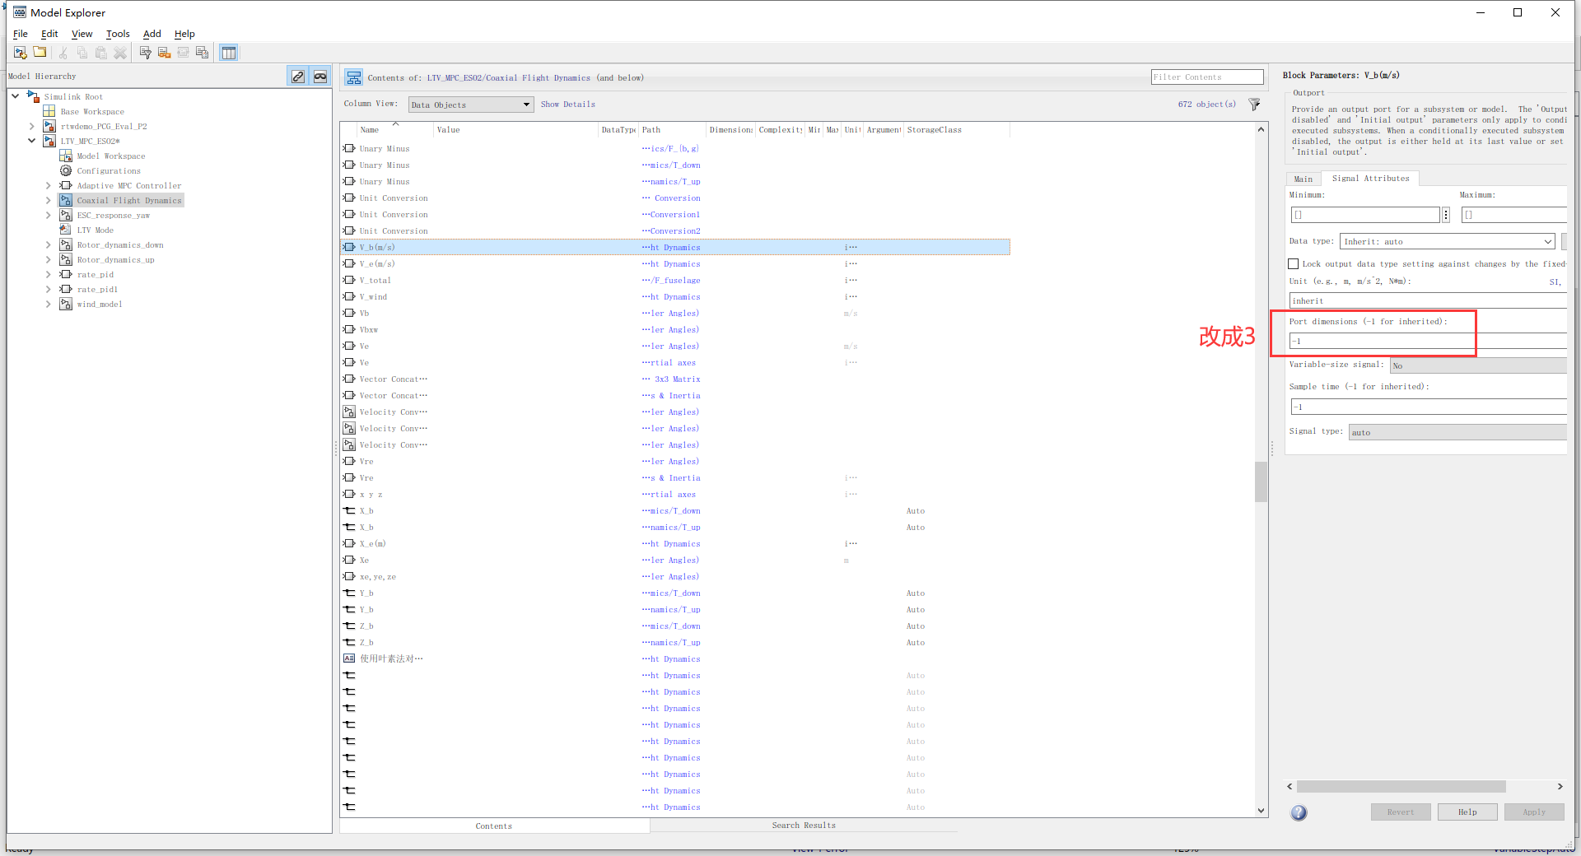1581x856 pixels.
Task: Click the blue help question mark icon
Action: pos(1299,812)
